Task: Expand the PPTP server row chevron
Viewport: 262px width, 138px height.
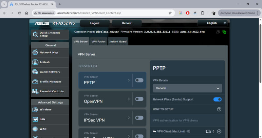Action: 129,80
